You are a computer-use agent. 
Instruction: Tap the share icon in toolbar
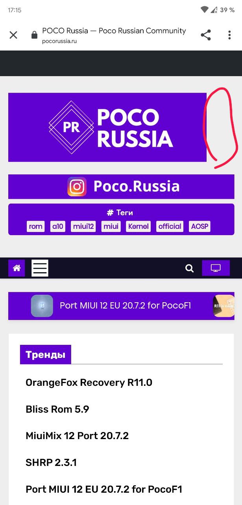[x=206, y=35]
